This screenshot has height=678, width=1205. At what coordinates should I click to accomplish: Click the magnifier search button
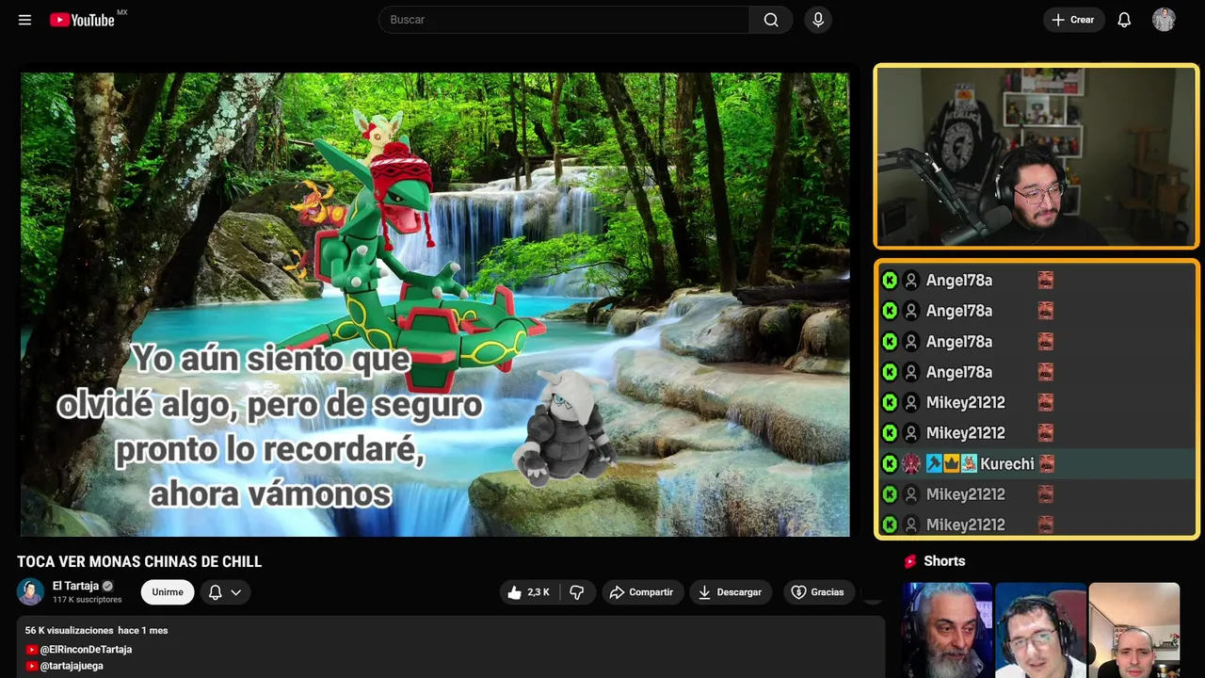click(771, 20)
